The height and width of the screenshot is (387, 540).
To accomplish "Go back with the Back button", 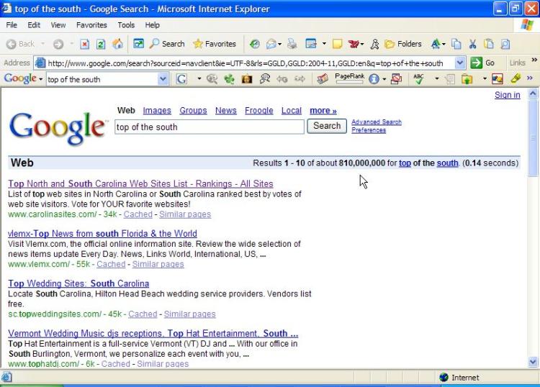I will pos(21,44).
